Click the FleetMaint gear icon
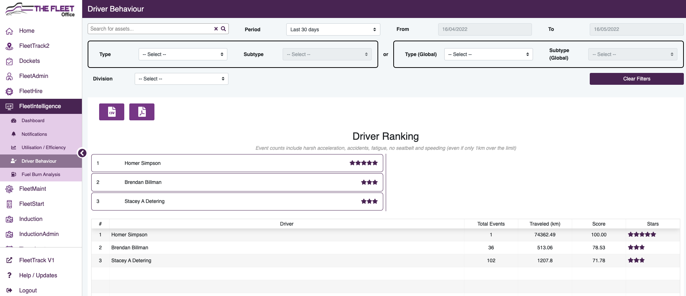The height and width of the screenshot is (296, 686). point(9,189)
